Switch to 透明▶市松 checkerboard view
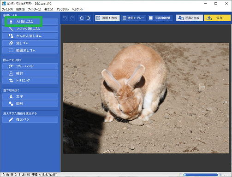Image resolution: width=232 pixels, height=177 pixels. (x=107, y=18)
